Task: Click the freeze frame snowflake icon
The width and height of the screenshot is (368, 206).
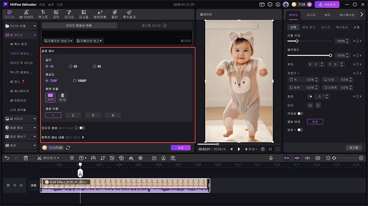Action: click(x=140, y=158)
